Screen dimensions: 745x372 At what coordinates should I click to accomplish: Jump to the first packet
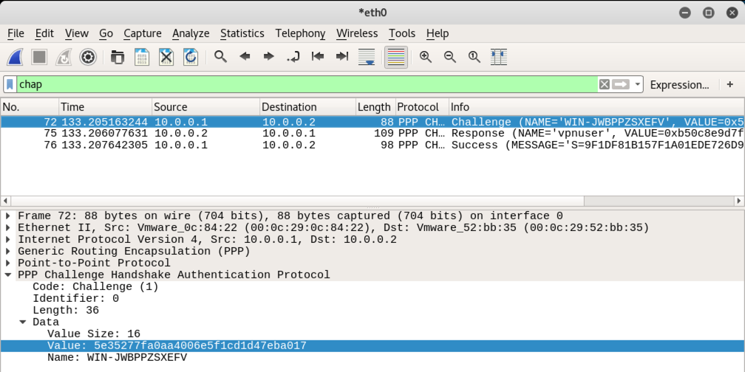318,57
